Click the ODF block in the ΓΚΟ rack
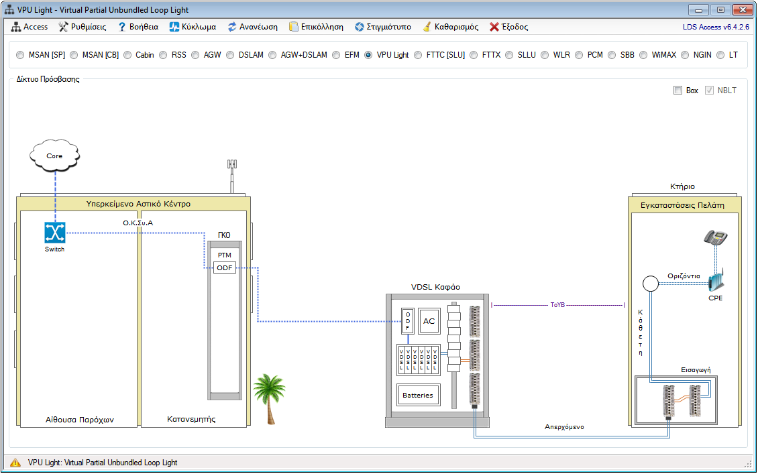The width and height of the screenshot is (758, 474). coord(224,268)
